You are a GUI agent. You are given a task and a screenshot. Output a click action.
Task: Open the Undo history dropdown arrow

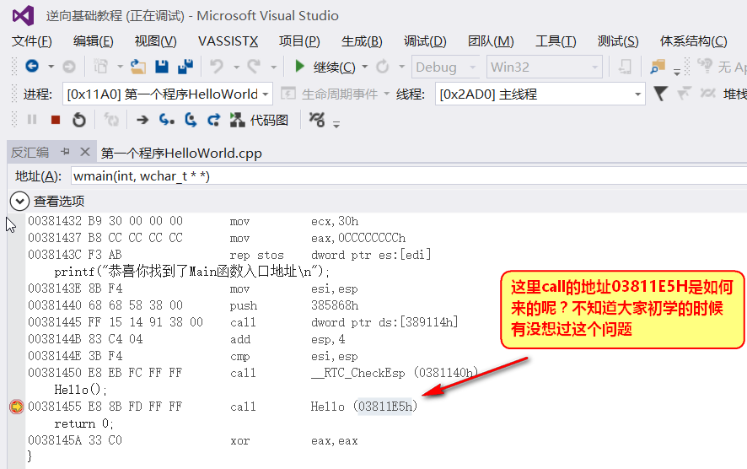[236, 67]
